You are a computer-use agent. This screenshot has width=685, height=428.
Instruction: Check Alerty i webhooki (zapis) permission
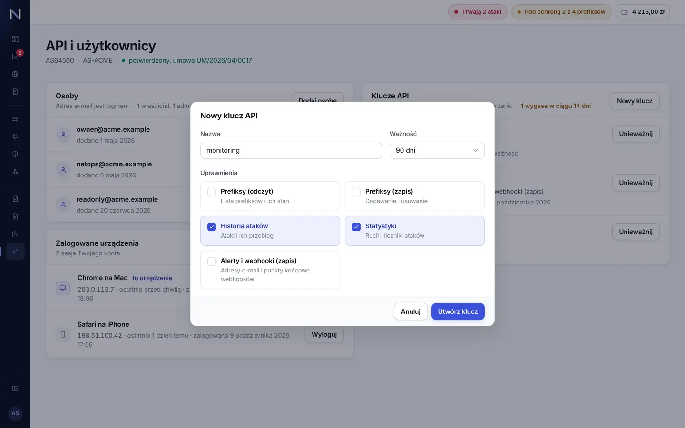[212, 262]
